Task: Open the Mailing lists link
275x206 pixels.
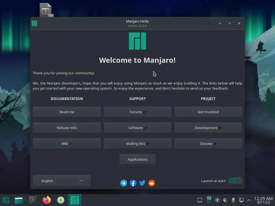Action: click(x=137, y=144)
